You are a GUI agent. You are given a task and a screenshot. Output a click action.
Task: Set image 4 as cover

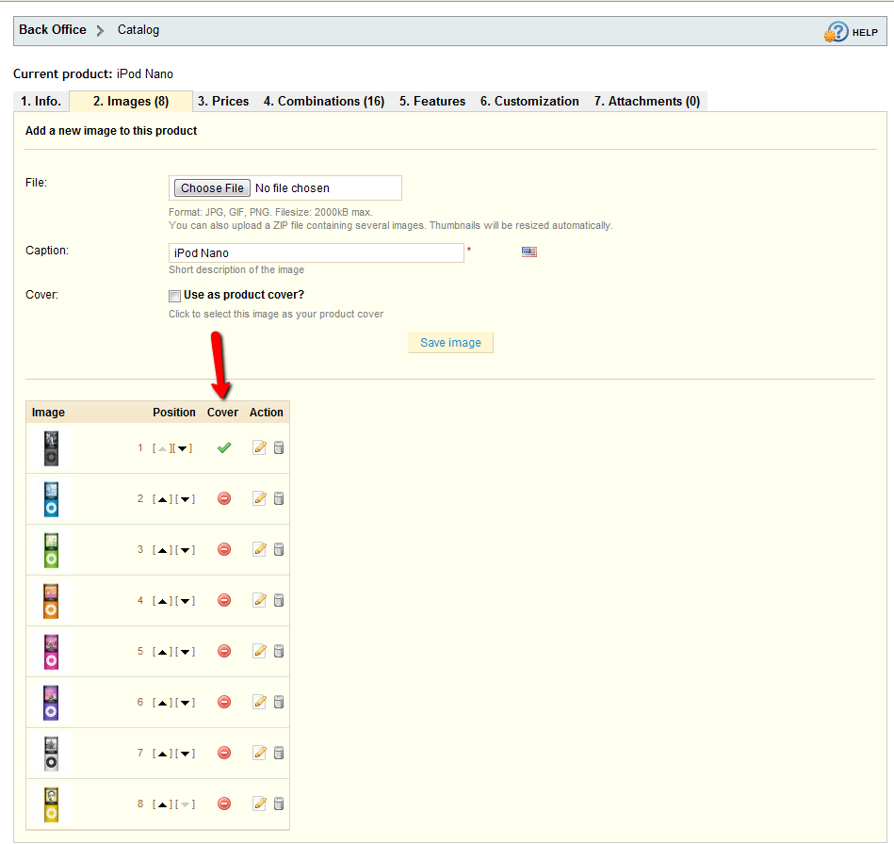point(224,600)
